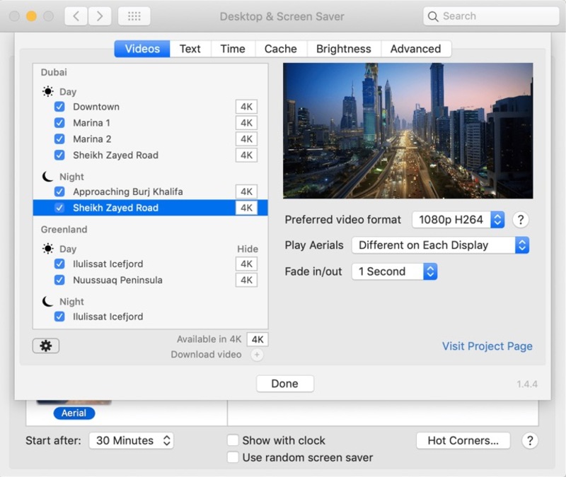Click the moon Night icon under Dubai
Viewport: 566px width, 477px height.
point(47,177)
